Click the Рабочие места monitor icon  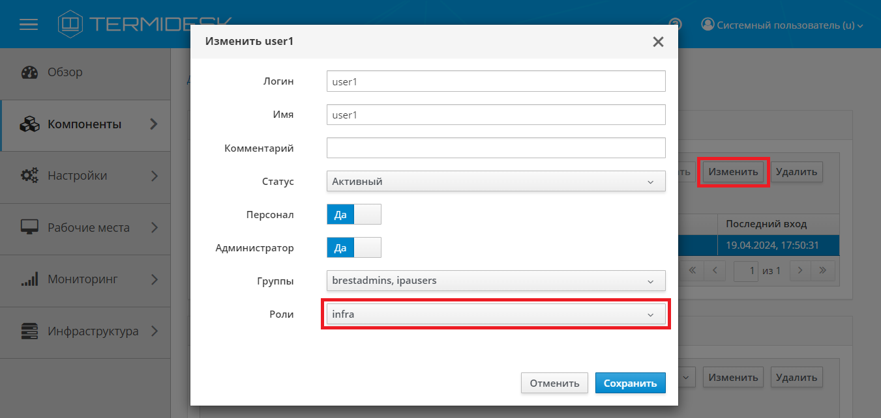(30, 228)
